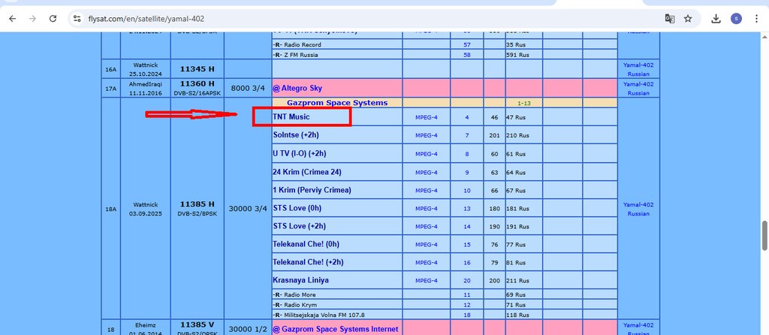
Task: Click the translate page icon
Action: [669, 18]
